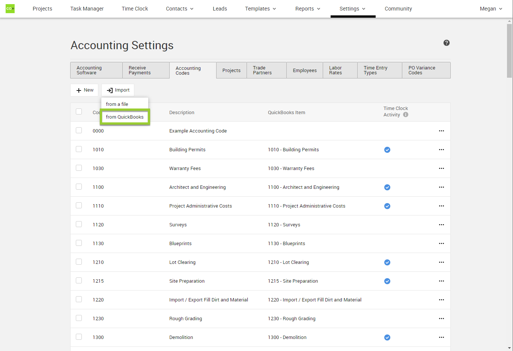Select 'from a file' import option

[117, 104]
